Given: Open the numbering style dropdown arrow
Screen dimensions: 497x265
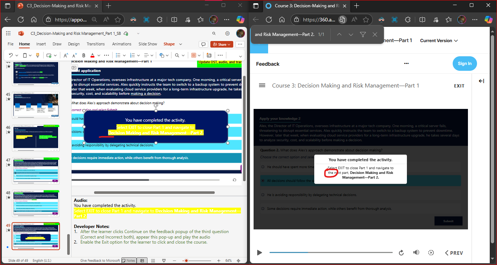Looking at the screenshot, I should click(x=139, y=56).
